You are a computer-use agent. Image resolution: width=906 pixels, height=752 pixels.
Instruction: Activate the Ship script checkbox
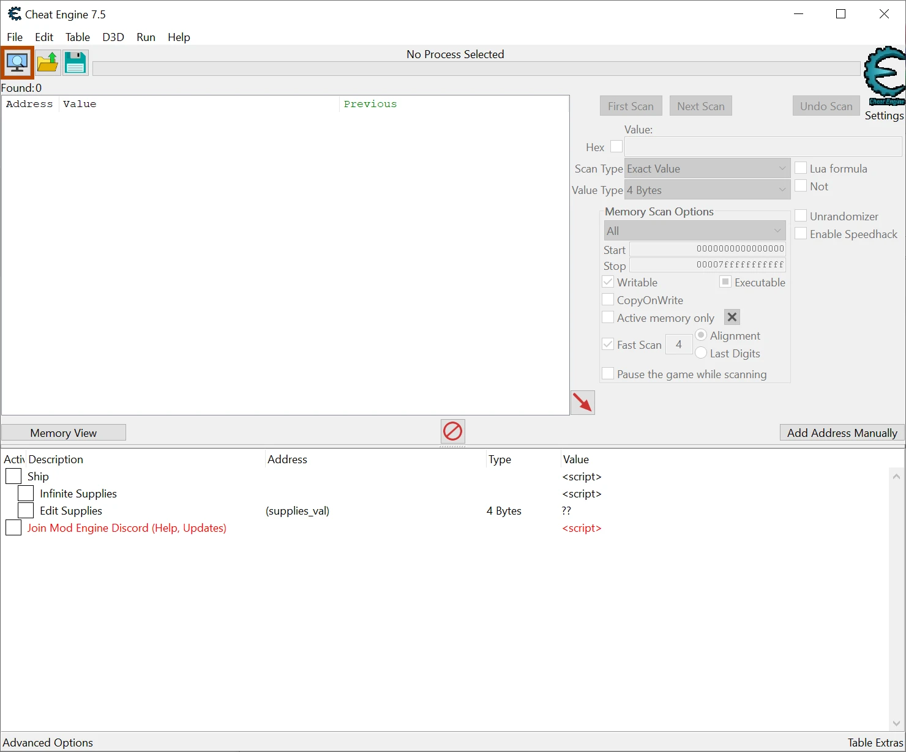[x=13, y=476]
